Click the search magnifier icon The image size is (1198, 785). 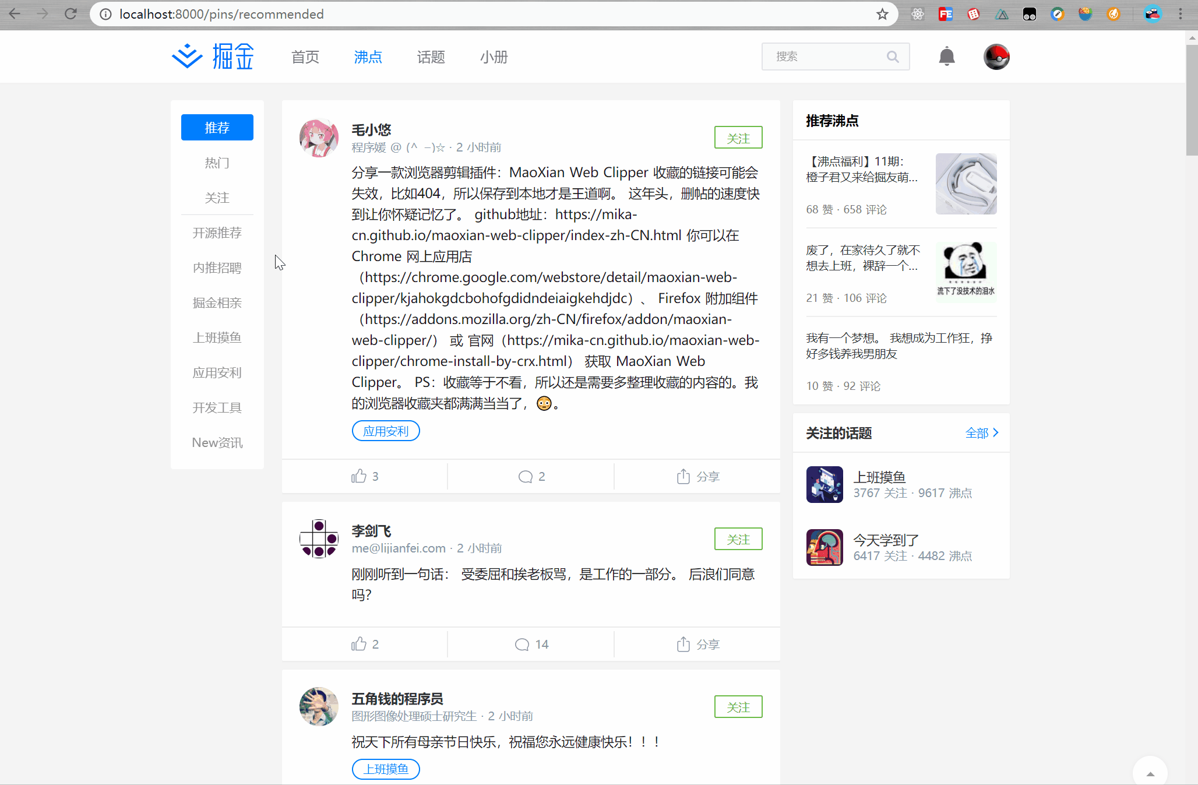click(x=893, y=57)
